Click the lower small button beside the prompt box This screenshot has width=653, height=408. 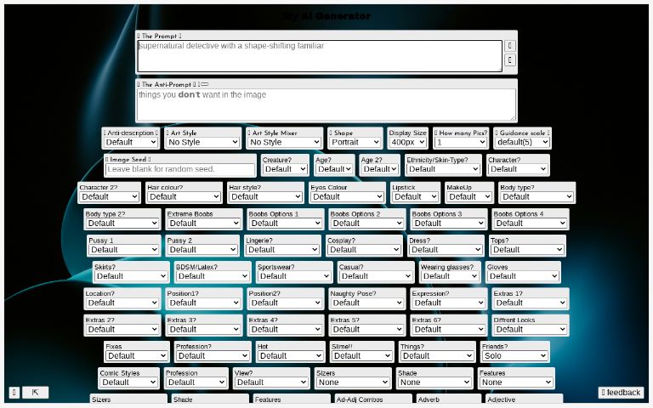pyautogui.click(x=510, y=60)
